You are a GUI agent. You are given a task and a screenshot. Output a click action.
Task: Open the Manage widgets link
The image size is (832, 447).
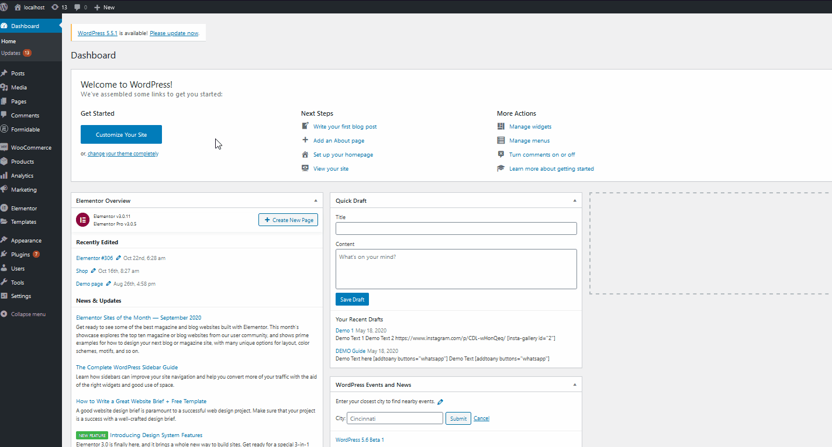click(530, 126)
